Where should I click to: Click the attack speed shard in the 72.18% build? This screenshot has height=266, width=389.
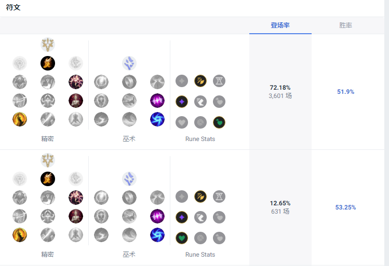tap(200, 81)
